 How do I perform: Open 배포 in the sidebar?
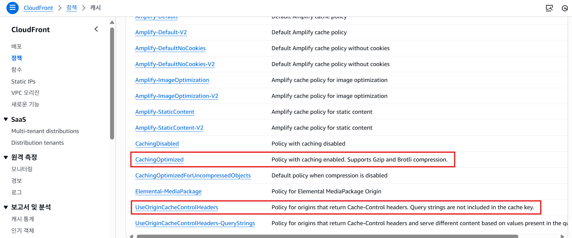(17, 46)
